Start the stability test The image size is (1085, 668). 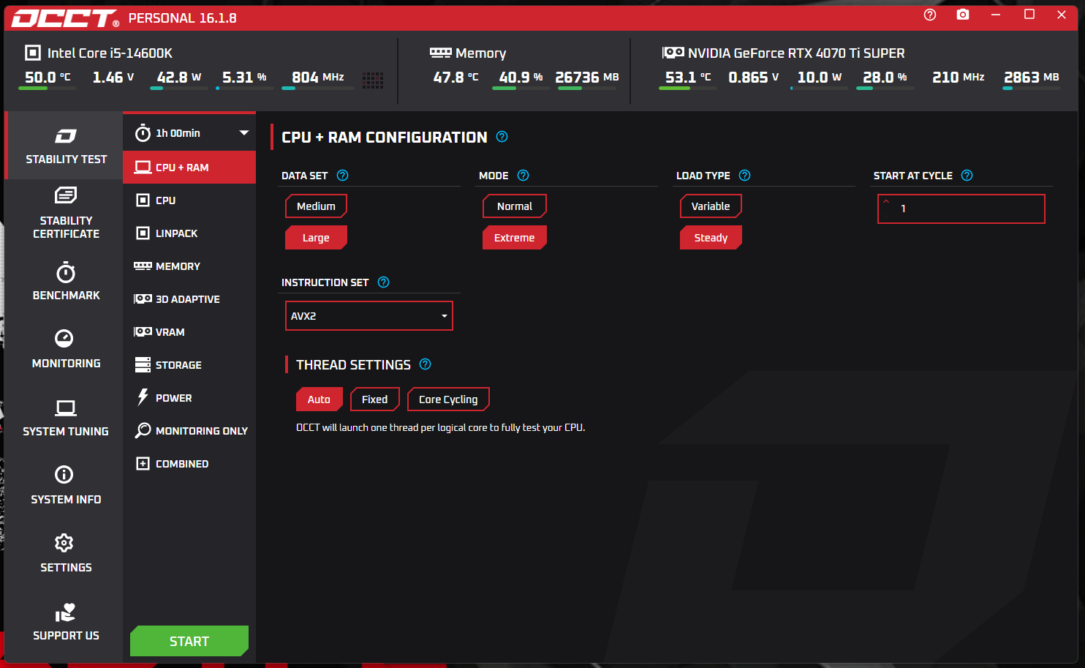(189, 641)
